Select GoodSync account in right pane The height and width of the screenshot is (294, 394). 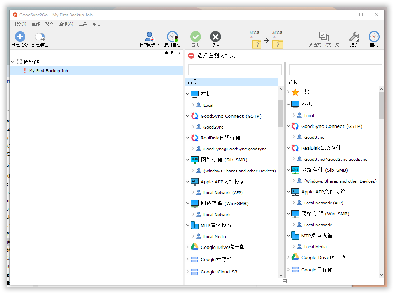pyautogui.click(x=314, y=137)
